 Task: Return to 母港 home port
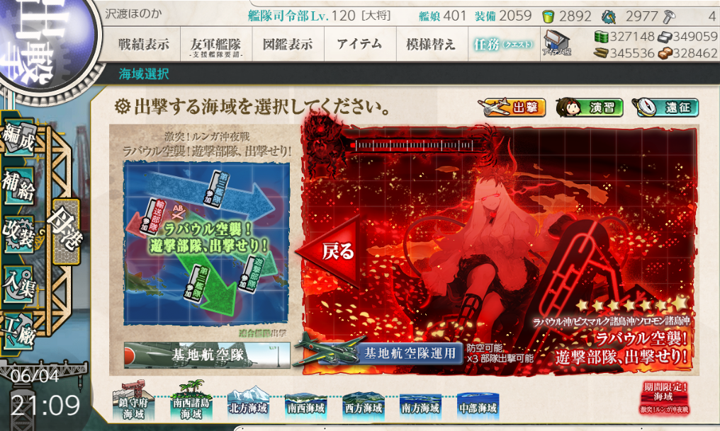tap(66, 232)
